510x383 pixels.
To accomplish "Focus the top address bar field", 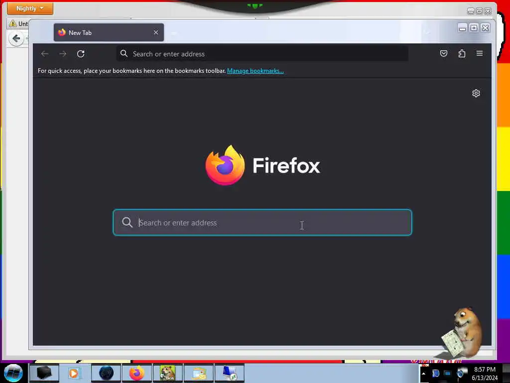I will click(262, 54).
